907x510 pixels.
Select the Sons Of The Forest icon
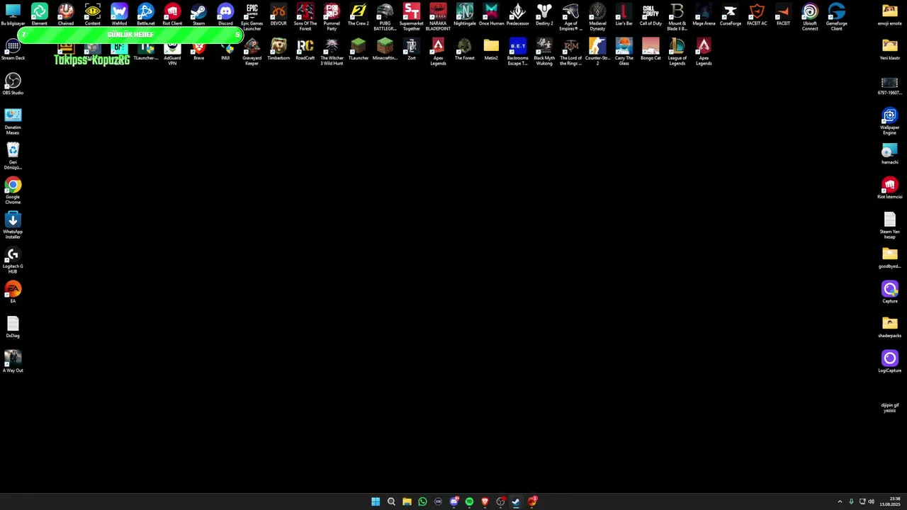click(305, 17)
